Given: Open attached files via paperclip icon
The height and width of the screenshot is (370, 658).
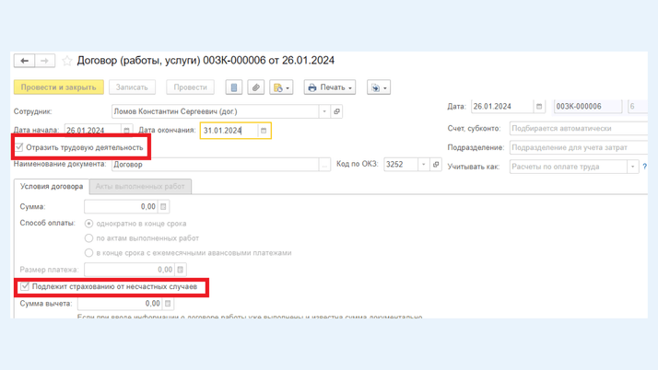Looking at the screenshot, I should (255, 87).
